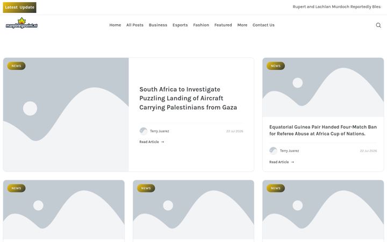
Task: Click the NEWS badge on the bottom-middle card
Action: (146, 188)
